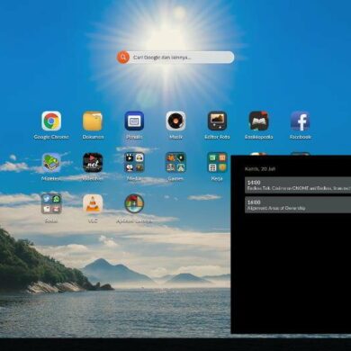Launch the Penulis writer app
The height and width of the screenshot is (351, 351).
[134, 121]
